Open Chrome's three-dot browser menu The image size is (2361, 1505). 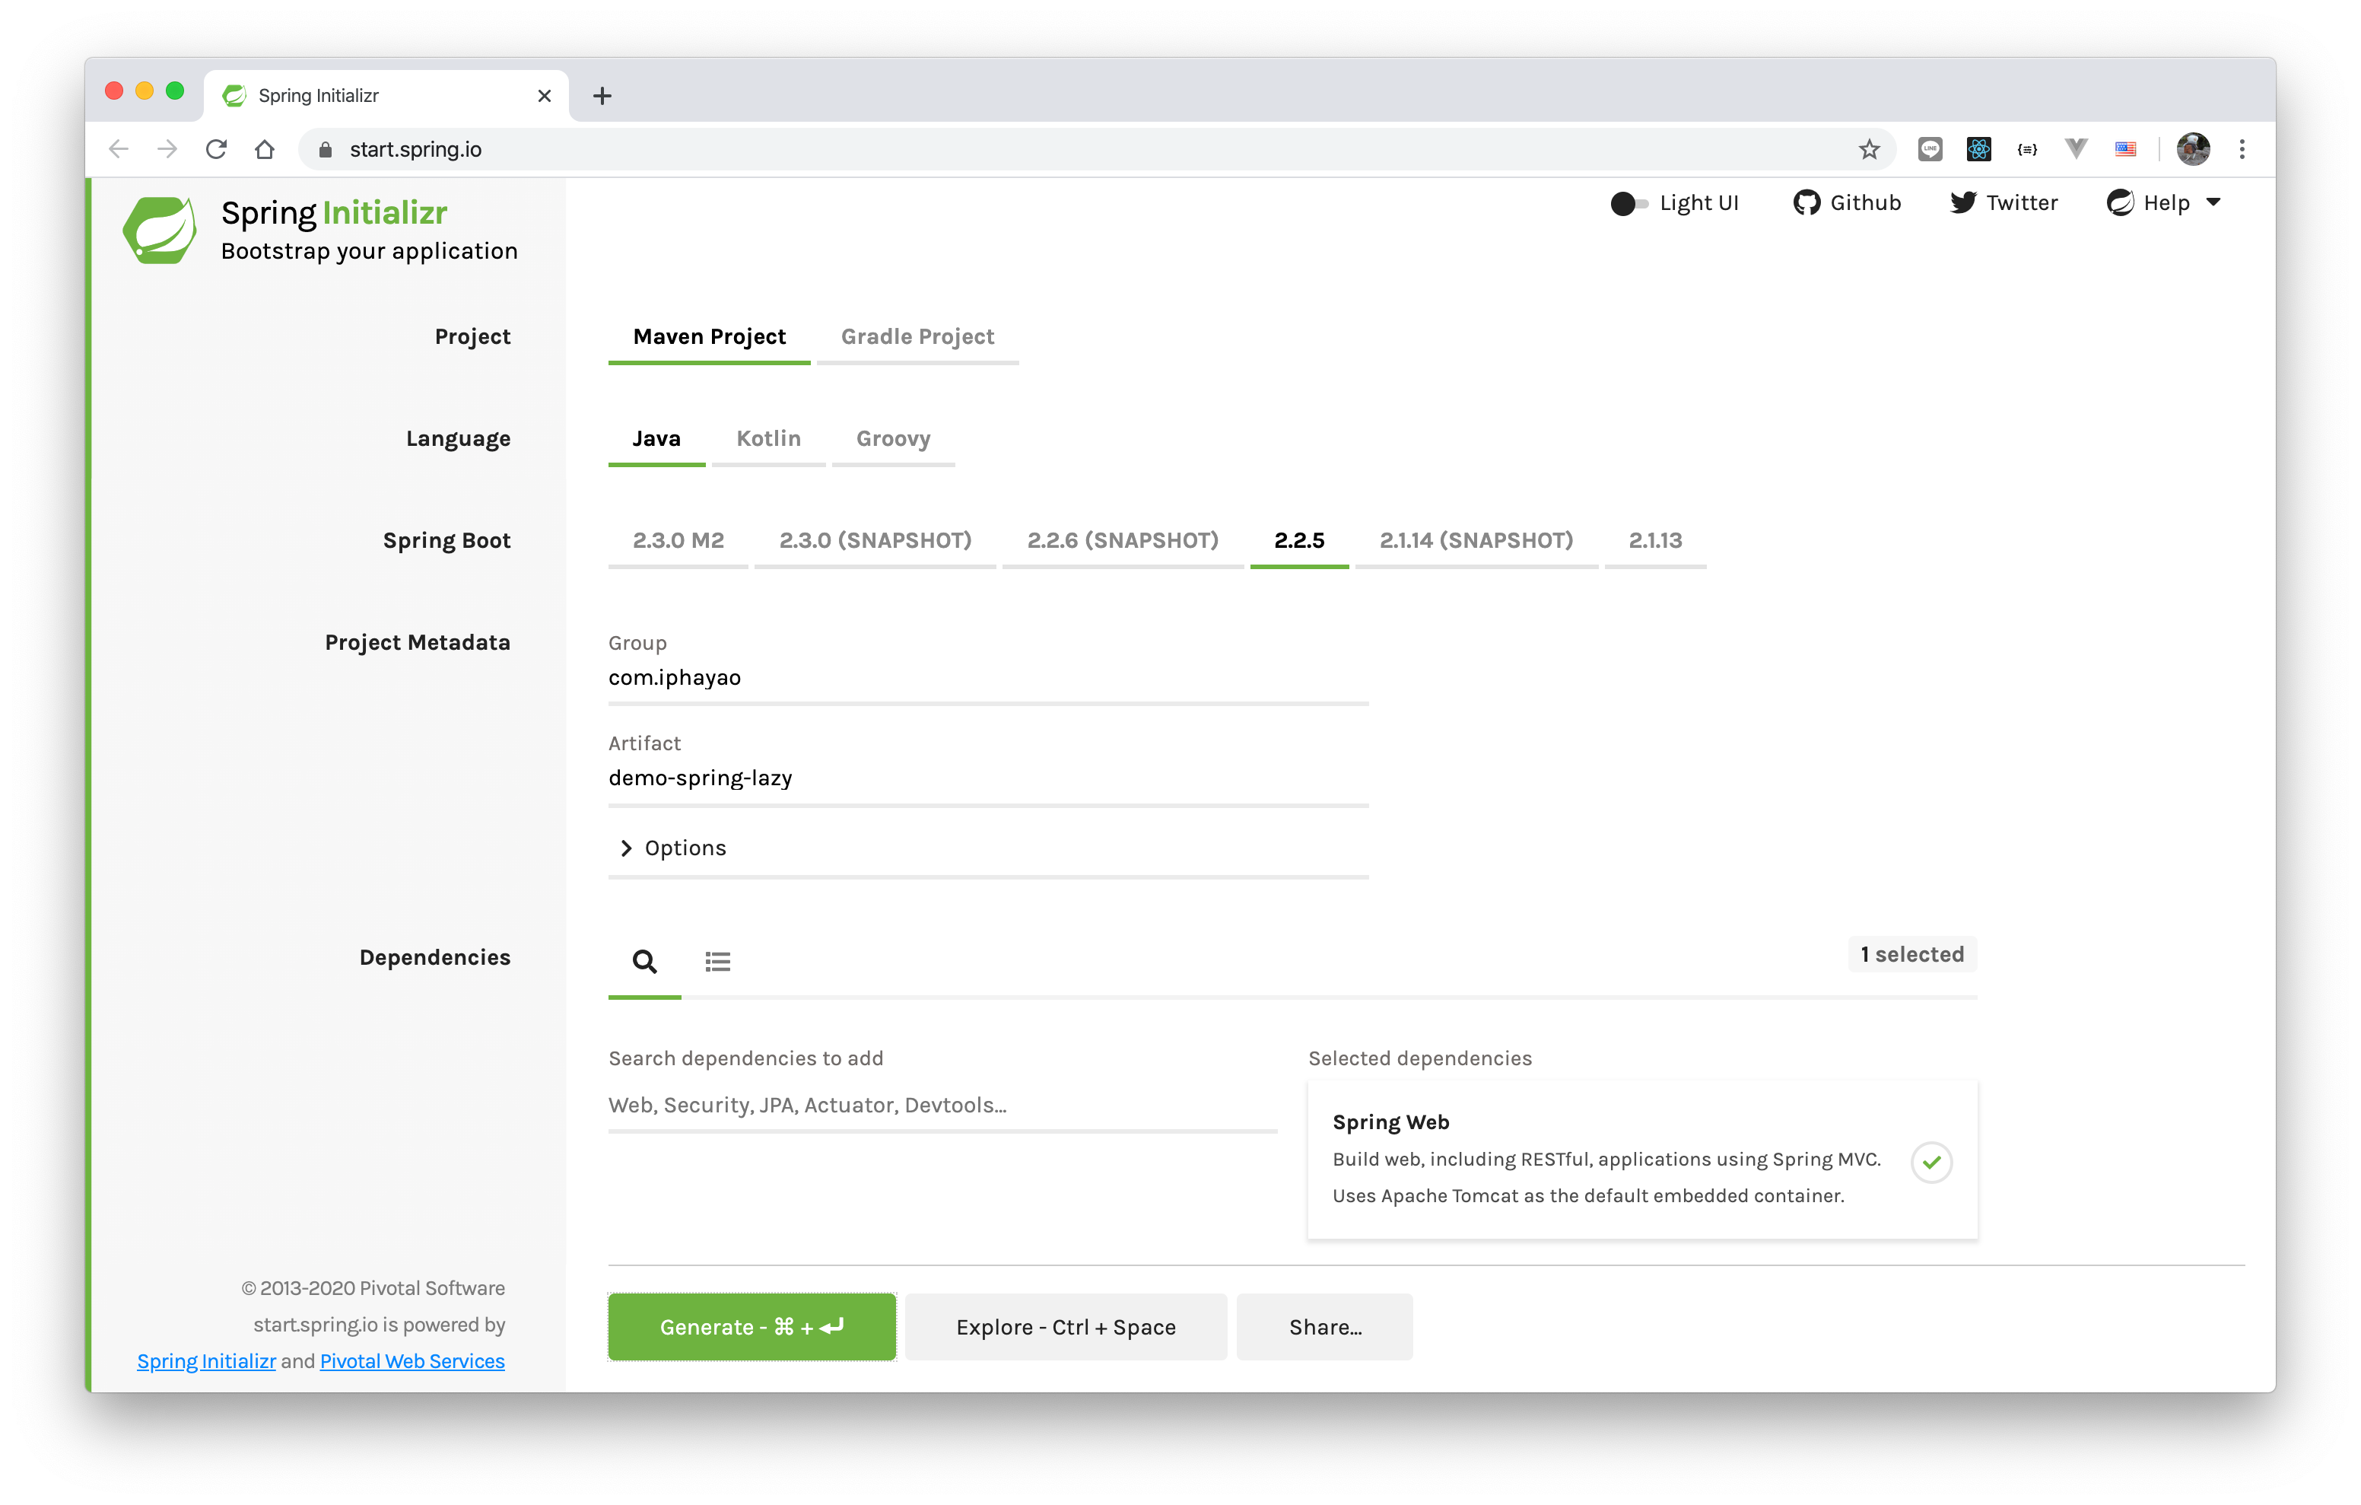[2242, 148]
